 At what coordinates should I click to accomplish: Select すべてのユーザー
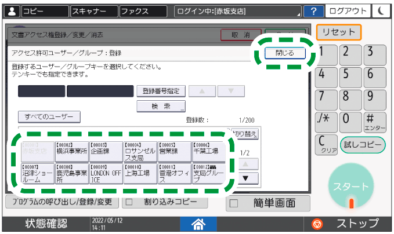49,117
